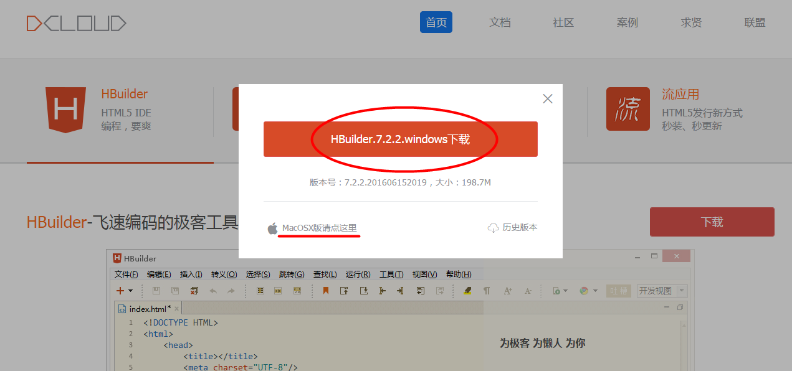
Task: Open 编辑(E) menu in HBuilder window
Action: [160, 275]
